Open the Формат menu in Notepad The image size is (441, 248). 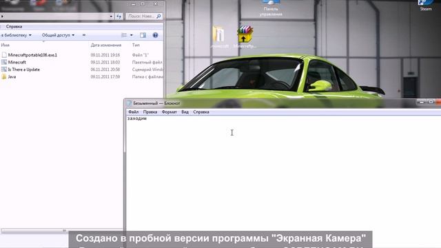[x=170, y=112]
